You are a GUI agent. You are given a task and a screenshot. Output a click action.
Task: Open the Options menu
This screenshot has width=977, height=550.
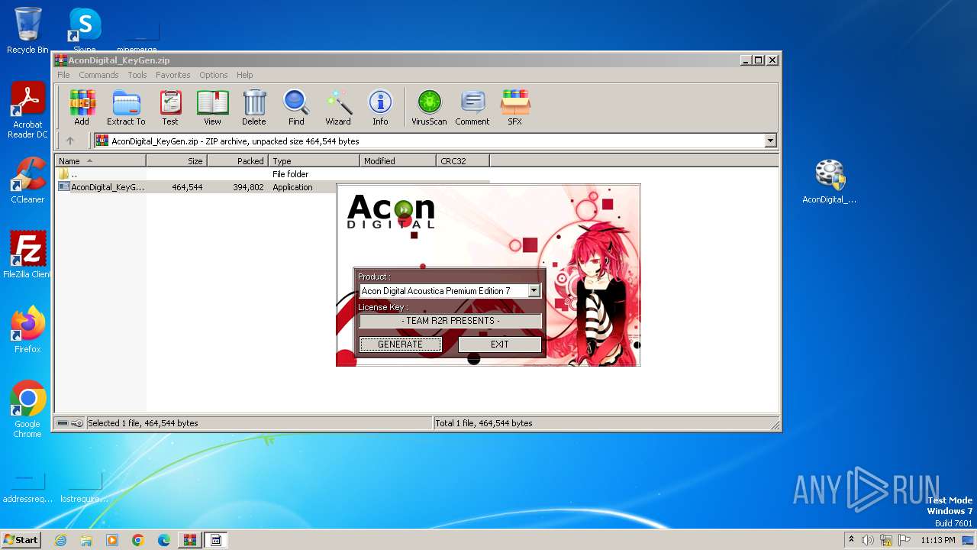click(x=214, y=75)
